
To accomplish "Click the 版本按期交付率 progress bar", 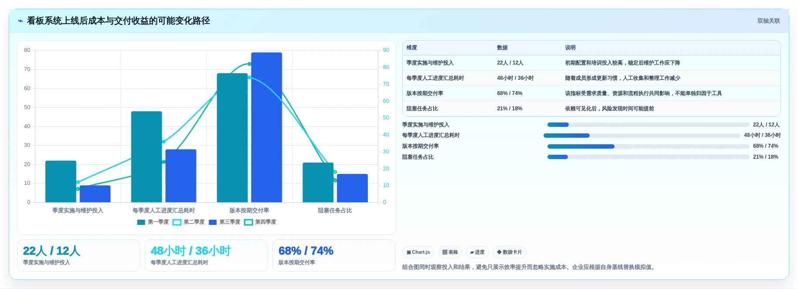I will tap(648, 146).
